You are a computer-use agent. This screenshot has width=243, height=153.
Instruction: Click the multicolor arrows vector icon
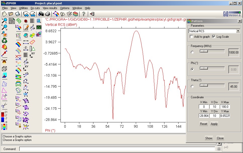(18, 64)
